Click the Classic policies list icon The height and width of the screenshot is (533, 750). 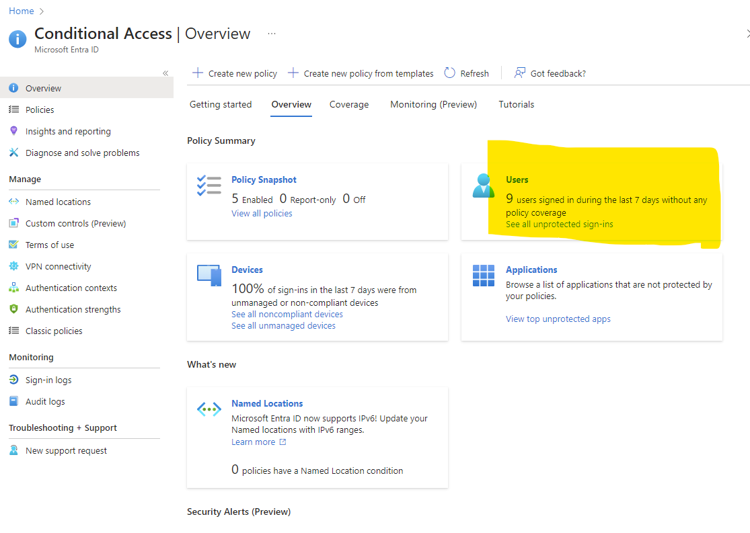(14, 331)
